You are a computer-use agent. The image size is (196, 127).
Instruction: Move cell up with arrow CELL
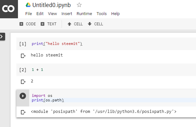point(75,24)
